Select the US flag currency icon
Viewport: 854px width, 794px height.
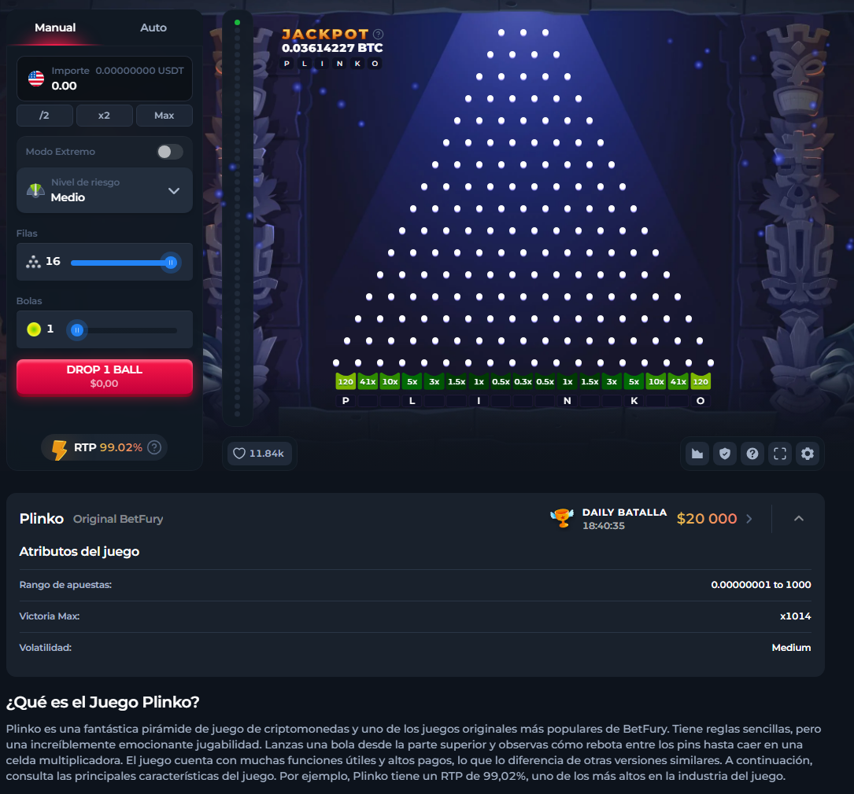pos(36,79)
